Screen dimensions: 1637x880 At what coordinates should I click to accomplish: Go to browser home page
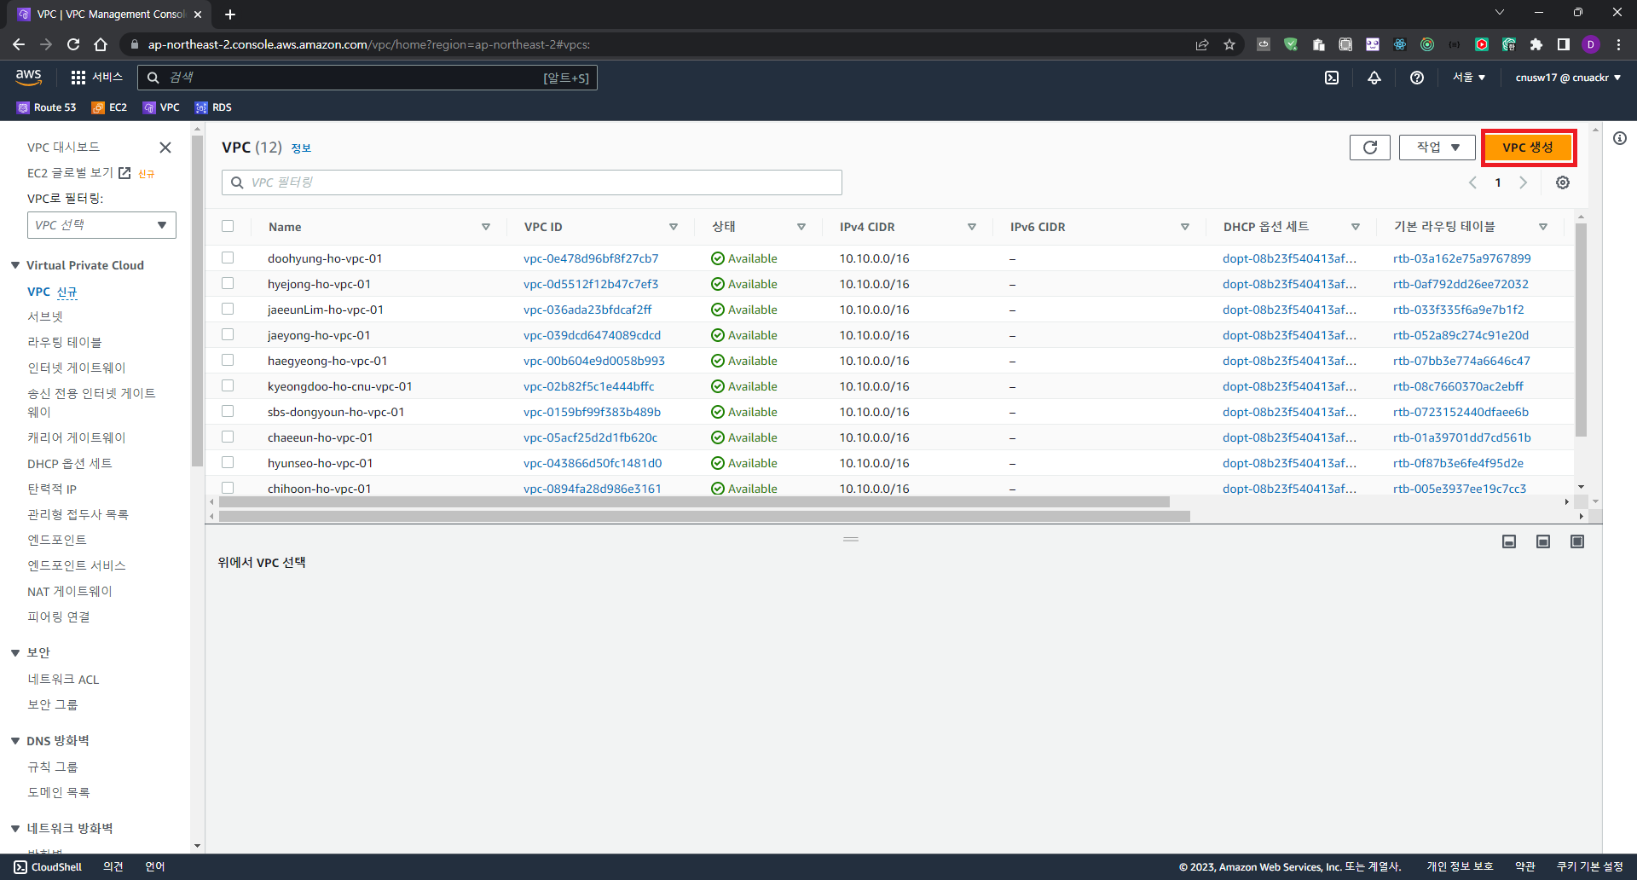coord(101,44)
